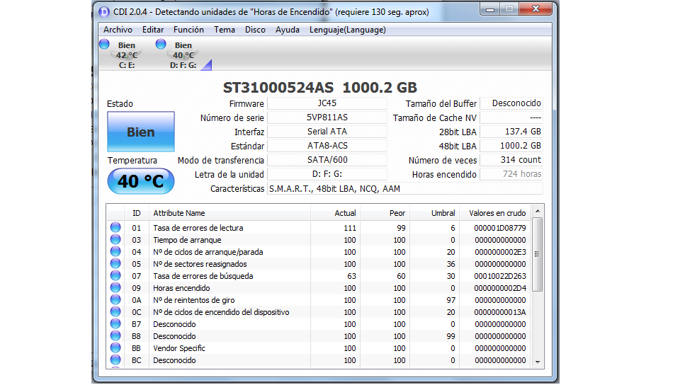Click status orb for Vendor Specific row
Screen dimensions: 680x385
tap(115, 347)
